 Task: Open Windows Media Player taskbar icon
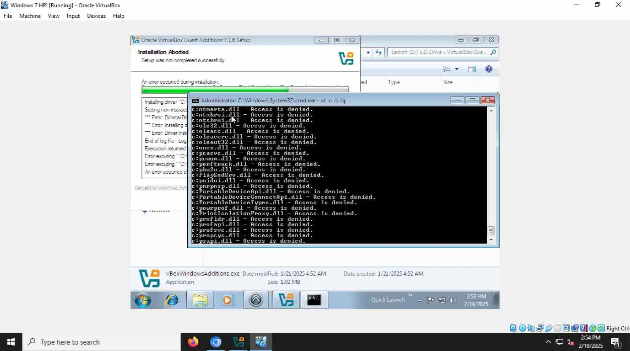228,300
